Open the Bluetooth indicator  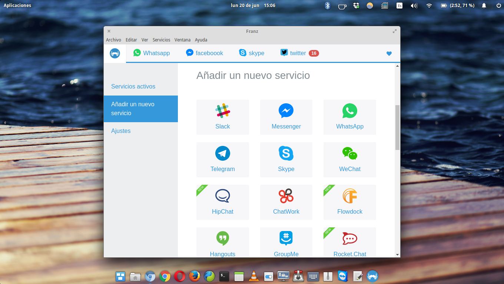pyautogui.click(x=327, y=5)
